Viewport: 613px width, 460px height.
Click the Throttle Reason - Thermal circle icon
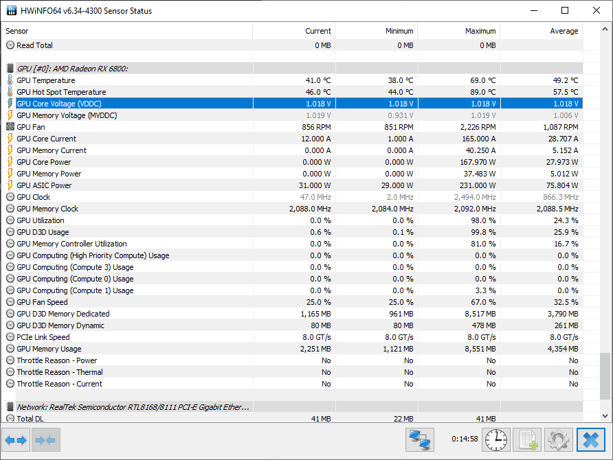click(10, 372)
